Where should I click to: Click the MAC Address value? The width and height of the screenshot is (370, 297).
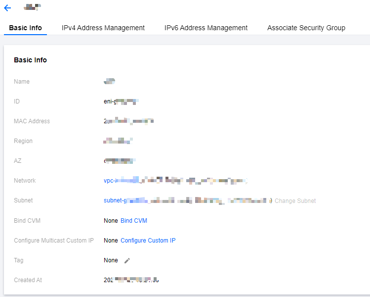[x=128, y=121]
